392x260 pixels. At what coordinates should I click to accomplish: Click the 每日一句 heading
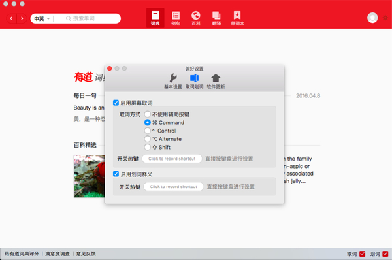(x=85, y=95)
